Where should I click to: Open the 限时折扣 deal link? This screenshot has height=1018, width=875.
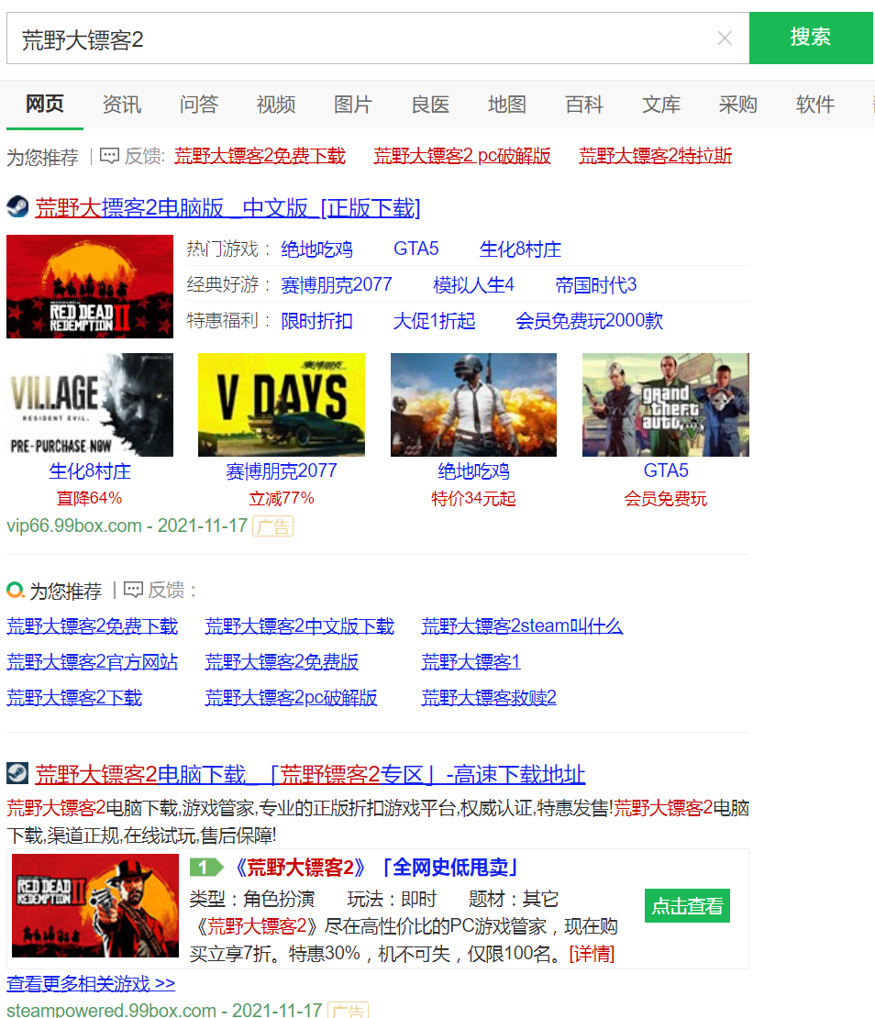(x=316, y=321)
